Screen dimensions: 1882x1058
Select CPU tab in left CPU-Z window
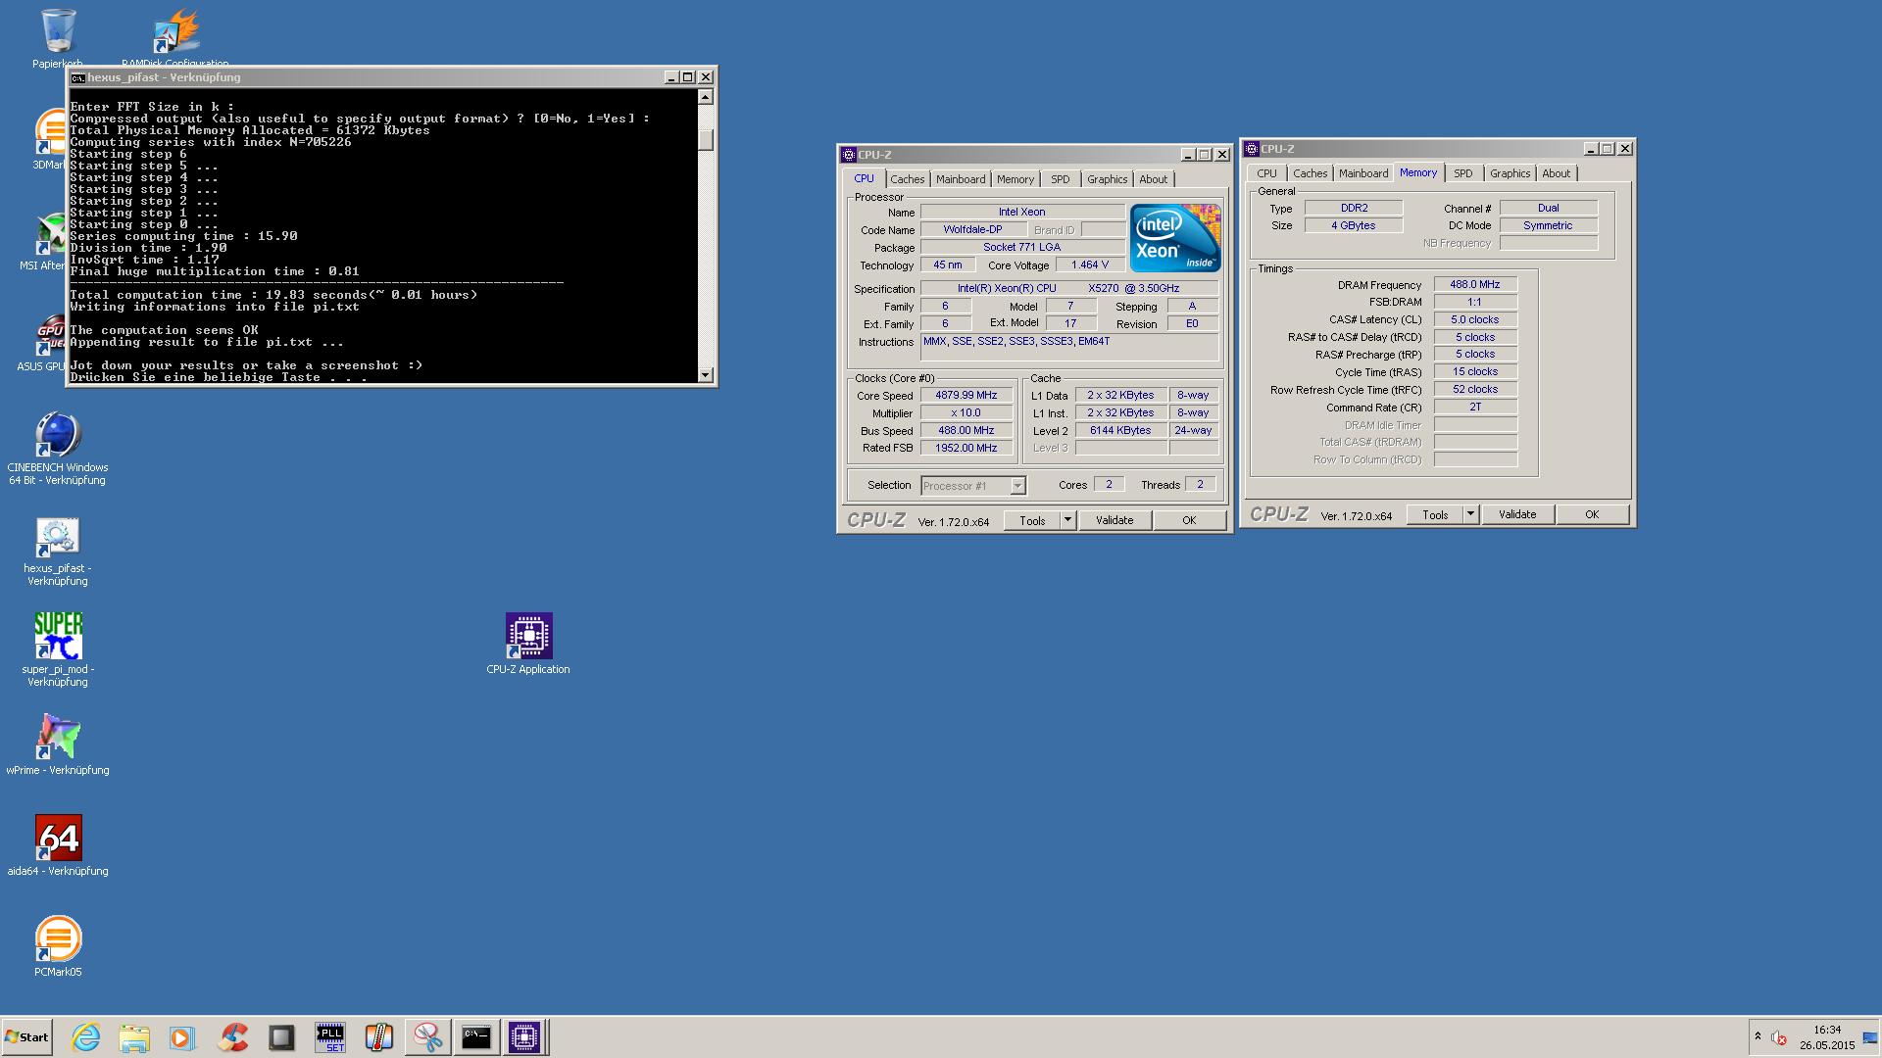864,178
